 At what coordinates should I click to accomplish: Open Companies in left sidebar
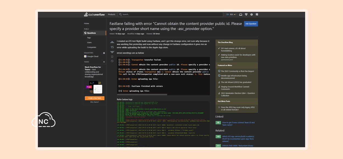pos(92,47)
